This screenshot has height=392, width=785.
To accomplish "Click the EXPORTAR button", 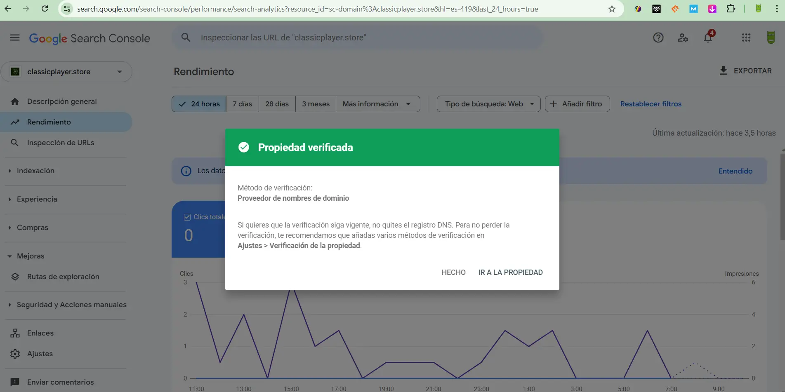I will tap(745, 71).
